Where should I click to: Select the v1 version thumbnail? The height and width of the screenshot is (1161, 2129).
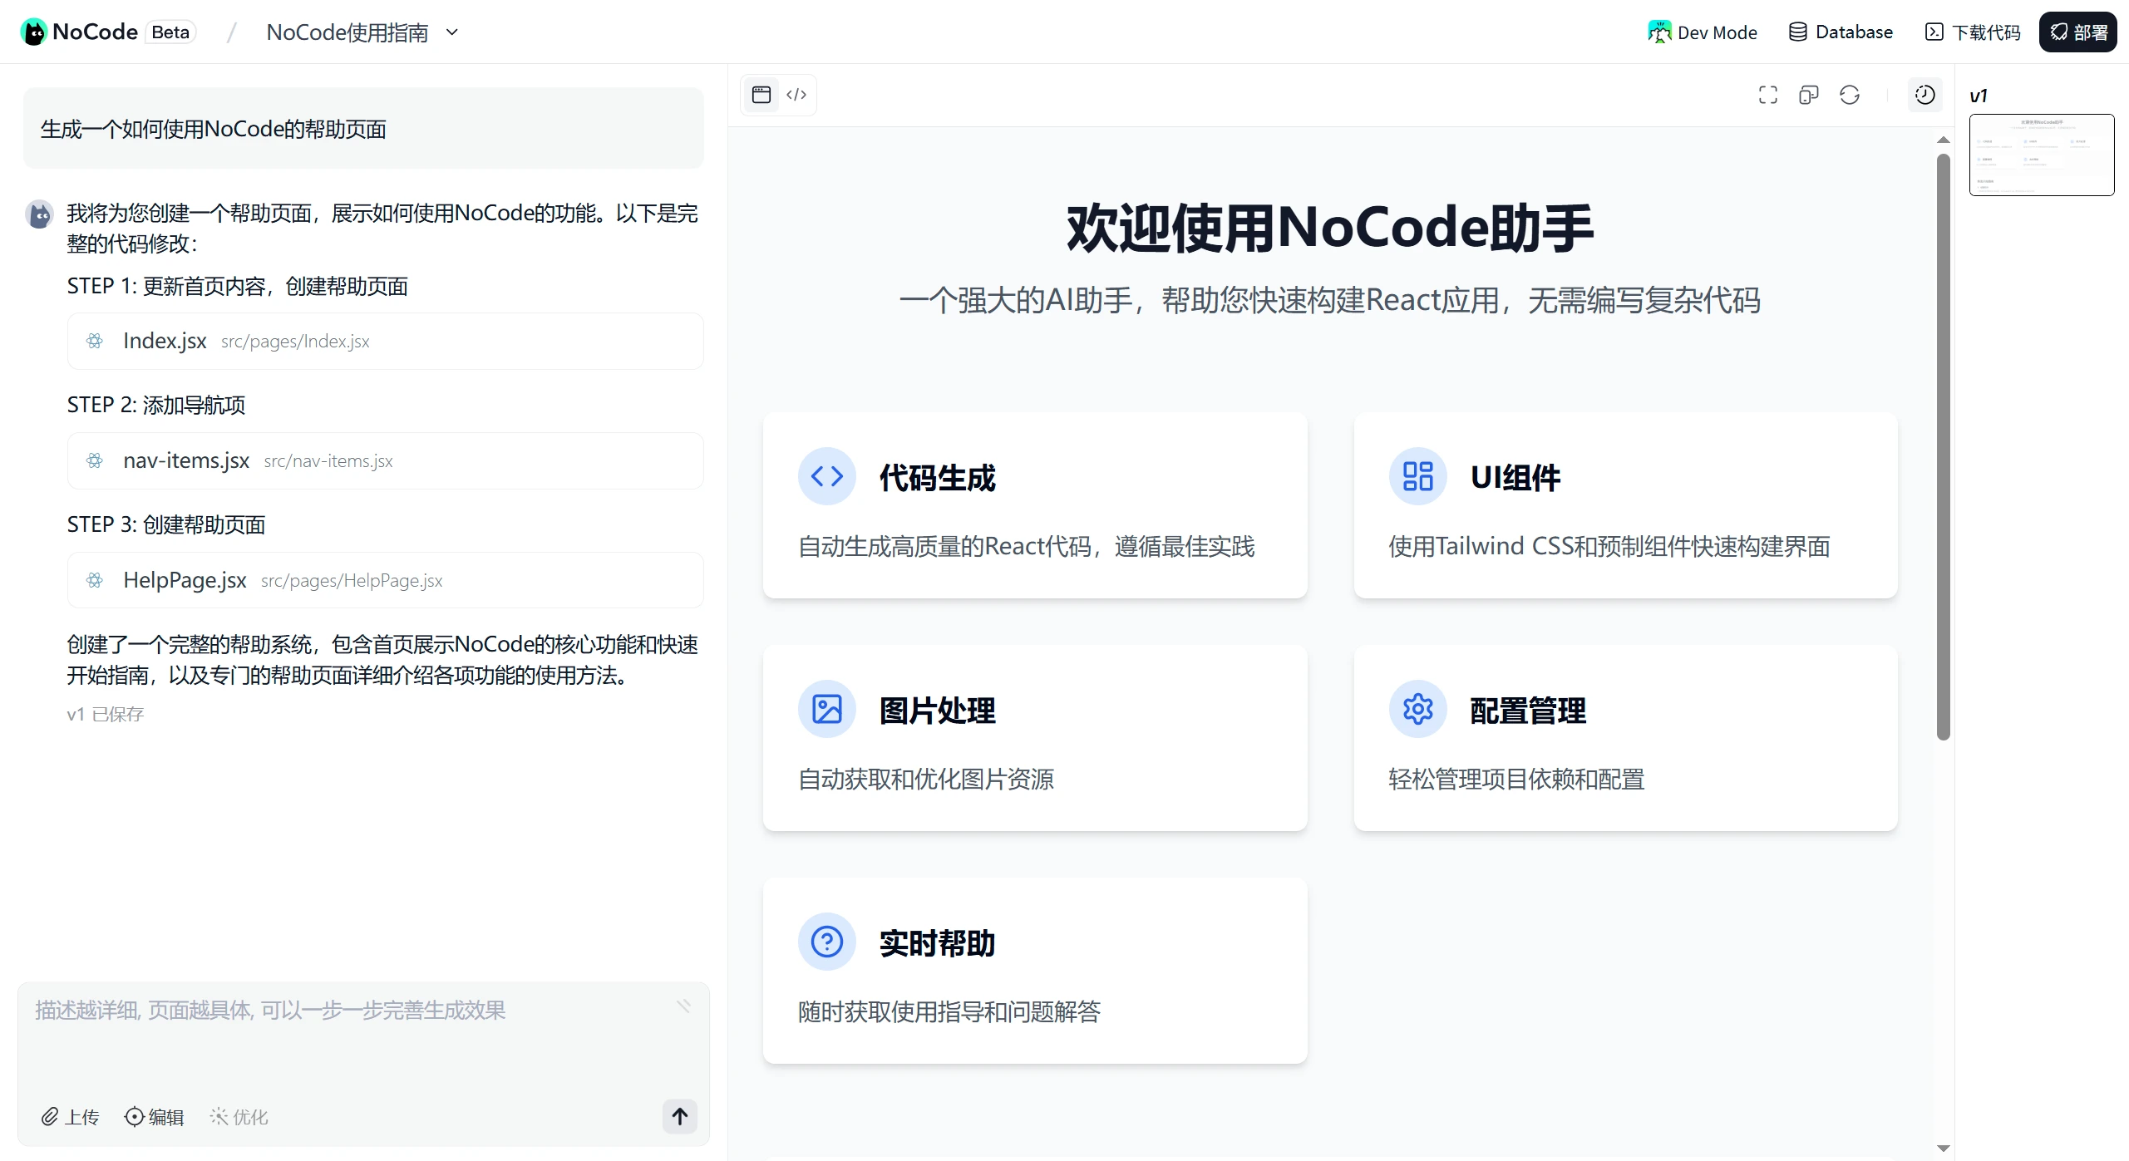coord(2042,155)
